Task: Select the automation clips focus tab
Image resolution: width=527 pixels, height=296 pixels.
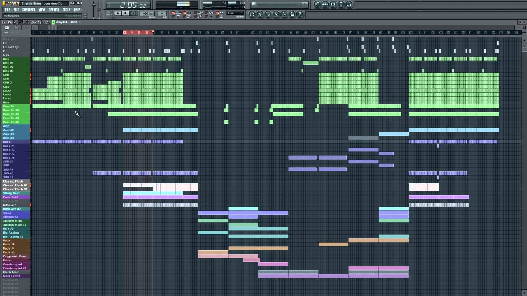Action: click(16, 28)
